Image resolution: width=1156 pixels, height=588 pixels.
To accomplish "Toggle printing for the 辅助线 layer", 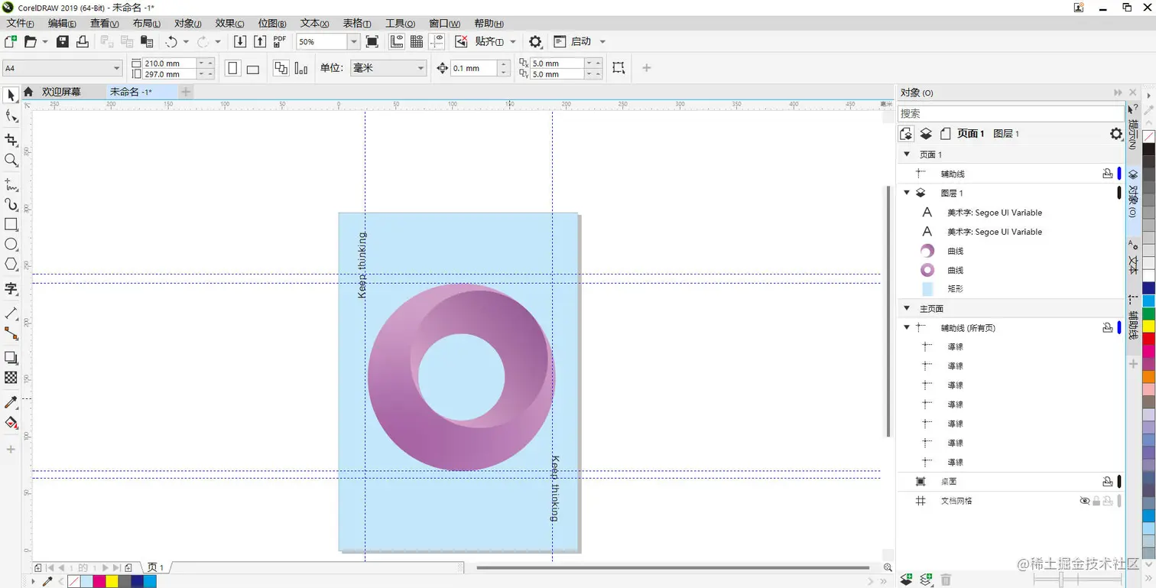I will pyautogui.click(x=1108, y=174).
